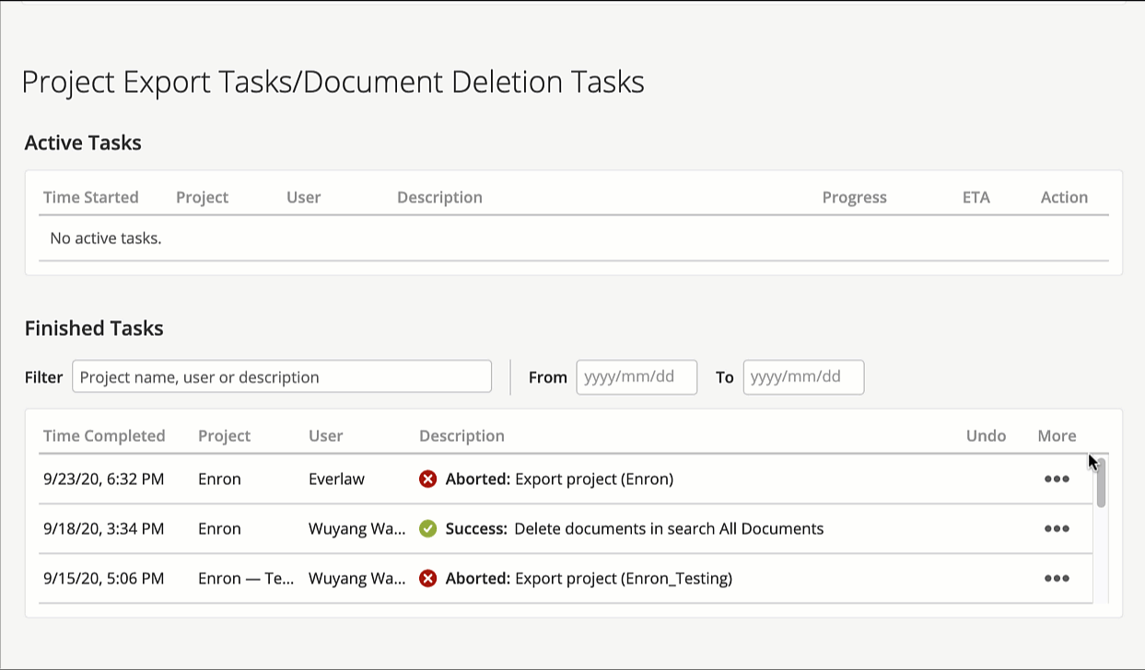Open More options for Delete documents task
Viewport: 1145px width, 670px height.
[x=1057, y=529]
